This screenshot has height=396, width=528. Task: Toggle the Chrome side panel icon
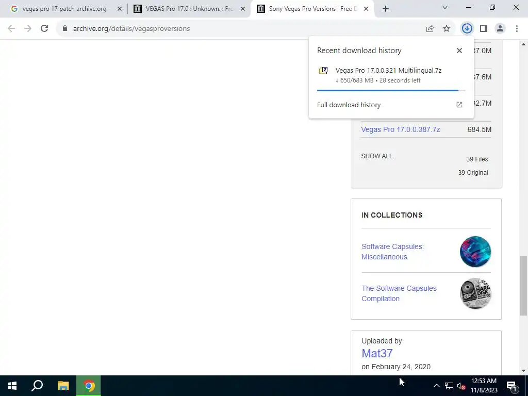pyautogui.click(x=484, y=29)
